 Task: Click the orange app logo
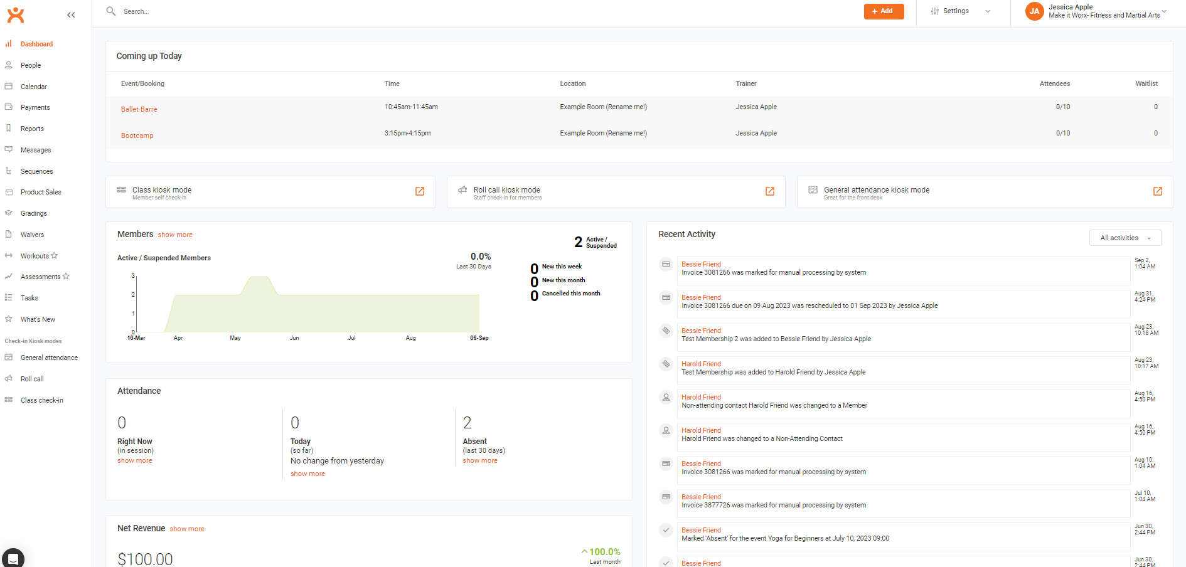coord(16,15)
